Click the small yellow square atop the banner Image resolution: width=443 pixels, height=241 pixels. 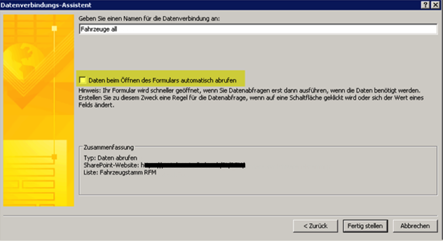pos(54,29)
